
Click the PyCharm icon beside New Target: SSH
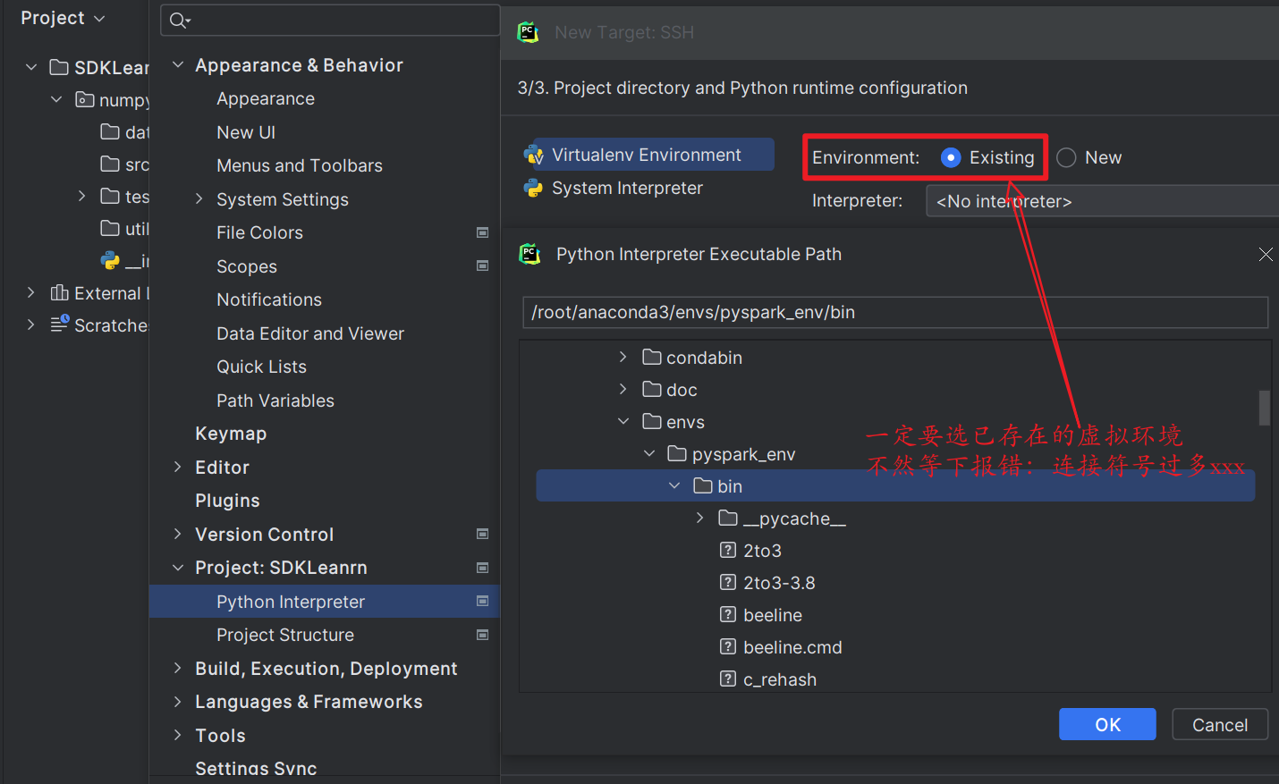pyautogui.click(x=528, y=32)
